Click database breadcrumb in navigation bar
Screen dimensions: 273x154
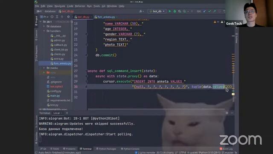coord(50,12)
